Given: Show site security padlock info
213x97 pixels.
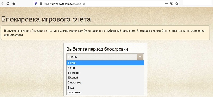Looking at the screenshot, I should 41,3.
